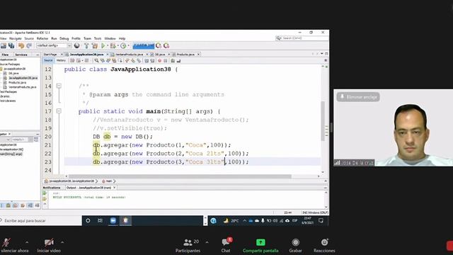The image size is (453, 255).
Task: Click the Windows Task View icon
Action: pos(100,220)
